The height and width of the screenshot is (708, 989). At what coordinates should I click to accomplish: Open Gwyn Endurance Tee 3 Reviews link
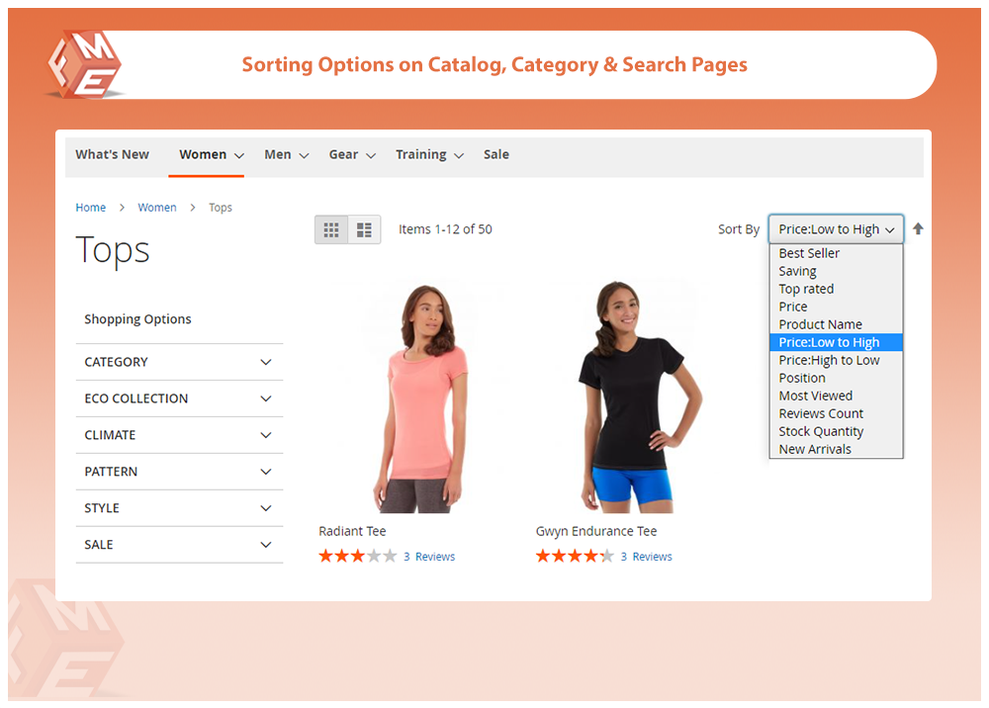pyautogui.click(x=647, y=557)
